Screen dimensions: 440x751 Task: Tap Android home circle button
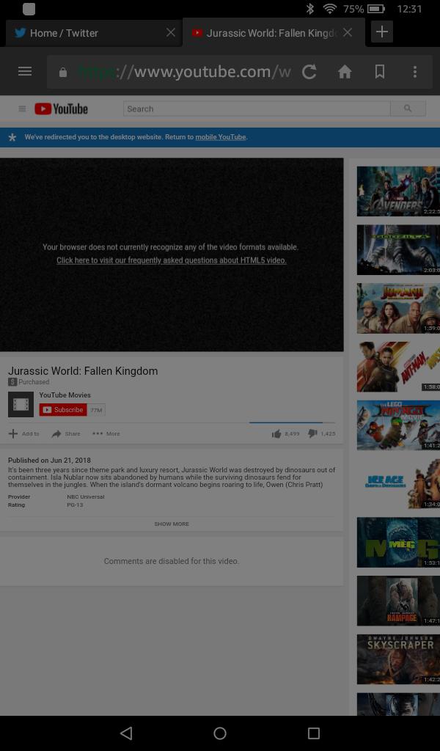point(220,733)
